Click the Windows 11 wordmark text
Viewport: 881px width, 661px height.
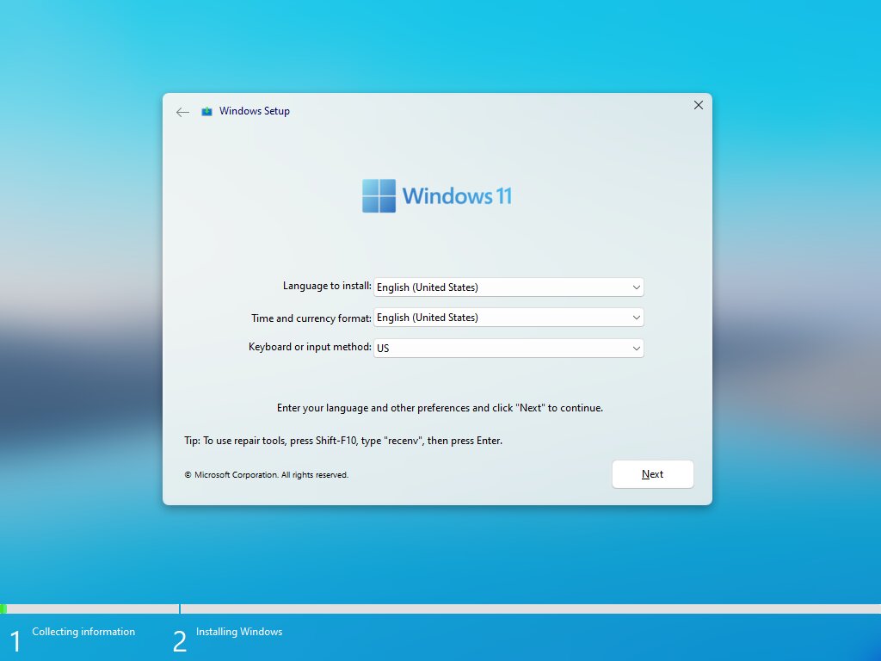pos(457,196)
